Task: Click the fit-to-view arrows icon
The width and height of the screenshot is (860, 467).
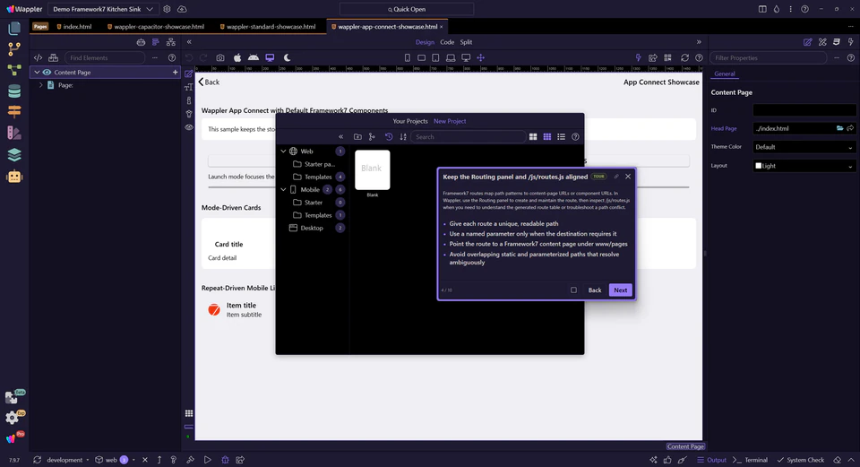Action: [480, 57]
